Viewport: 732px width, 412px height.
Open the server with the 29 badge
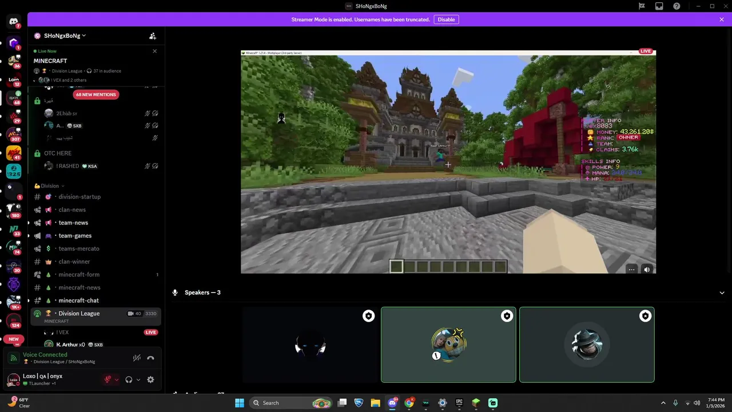pyautogui.click(x=14, y=116)
